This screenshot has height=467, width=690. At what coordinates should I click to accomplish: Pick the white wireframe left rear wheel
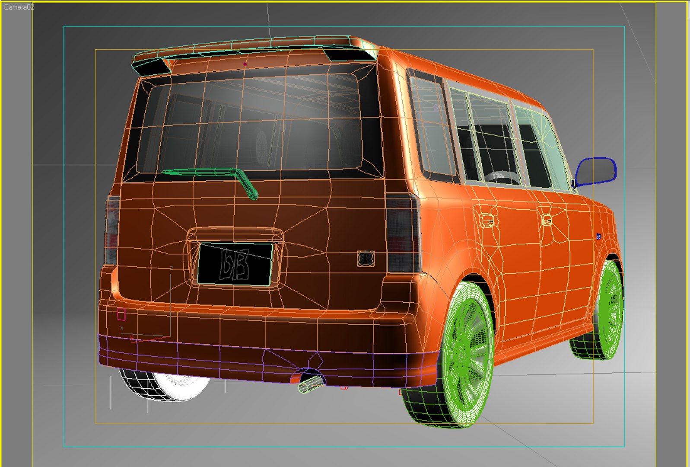tap(164, 385)
